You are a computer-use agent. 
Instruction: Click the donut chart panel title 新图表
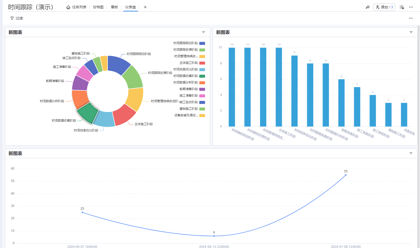15,32
